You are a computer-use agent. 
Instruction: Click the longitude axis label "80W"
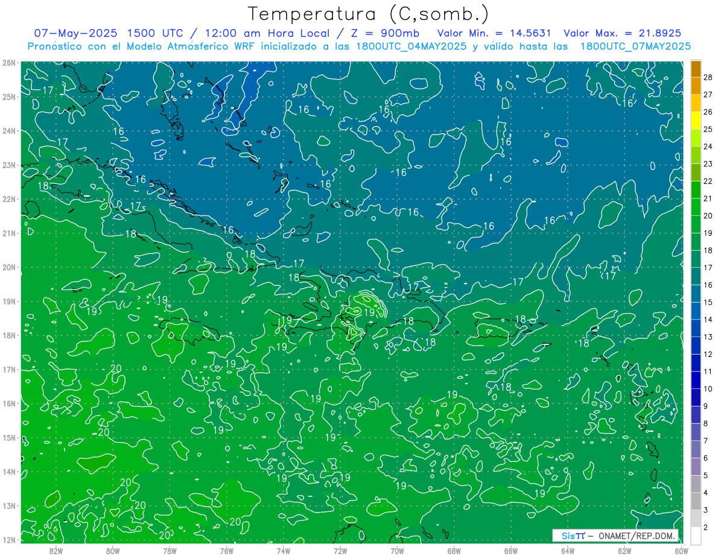tap(113, 551)
